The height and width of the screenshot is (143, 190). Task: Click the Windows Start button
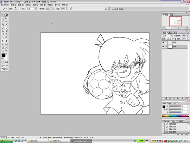coord(7,141)
